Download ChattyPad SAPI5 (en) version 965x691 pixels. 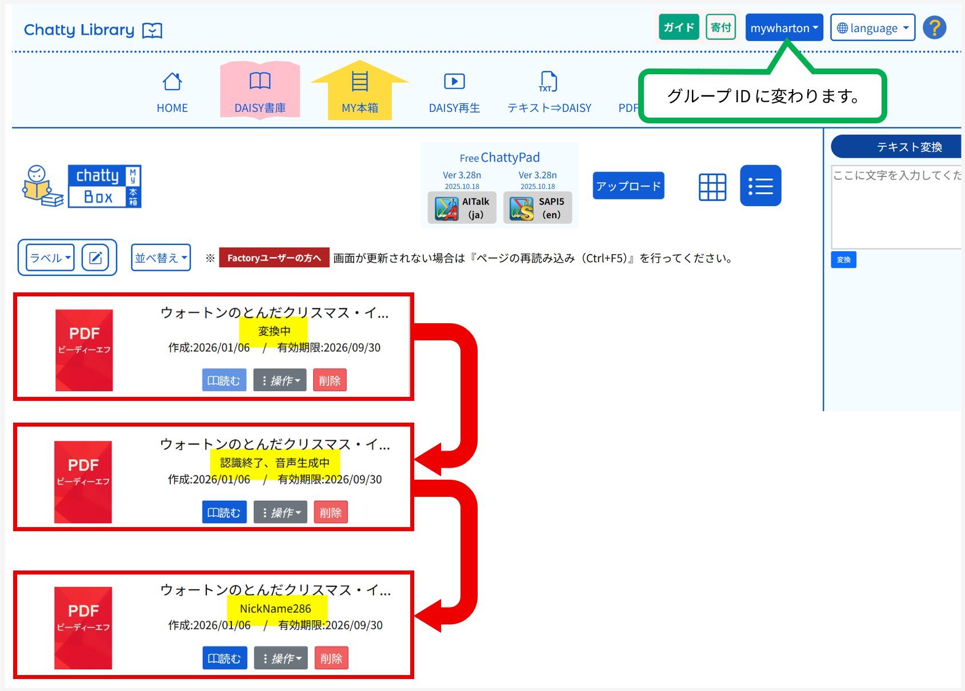coord(537,208)
